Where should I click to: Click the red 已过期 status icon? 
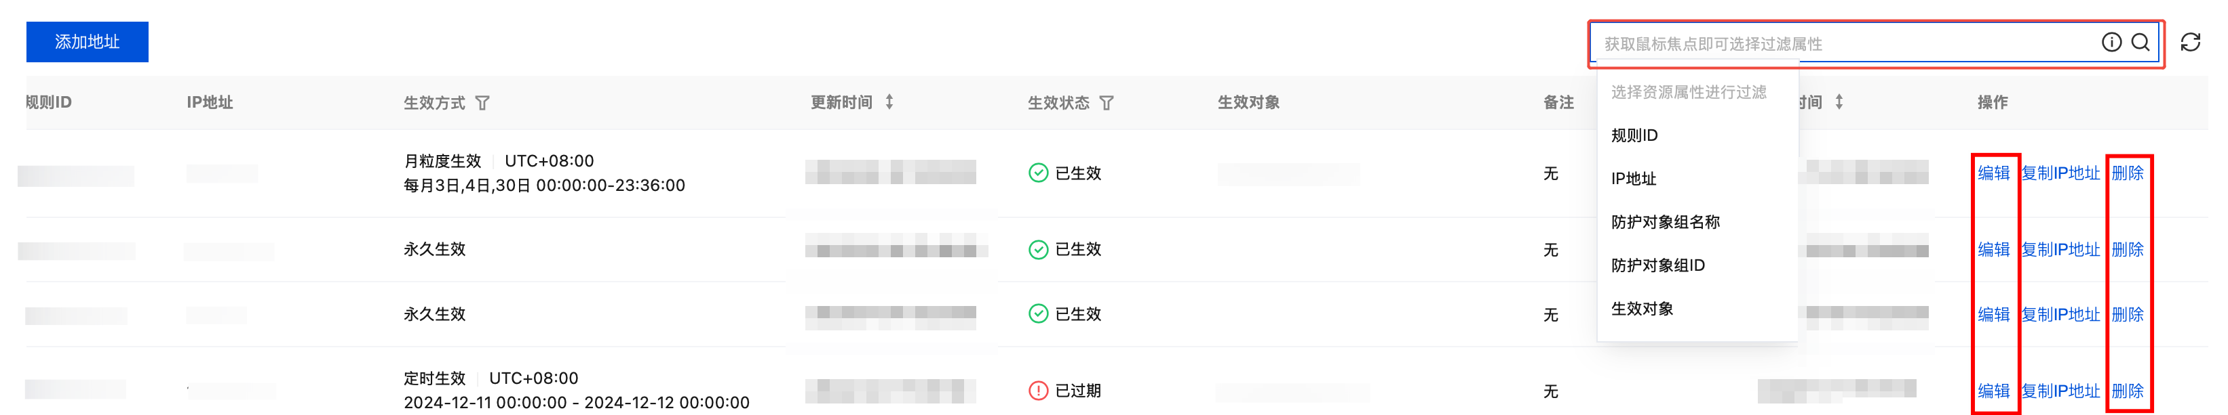[x=1038, y=391]
